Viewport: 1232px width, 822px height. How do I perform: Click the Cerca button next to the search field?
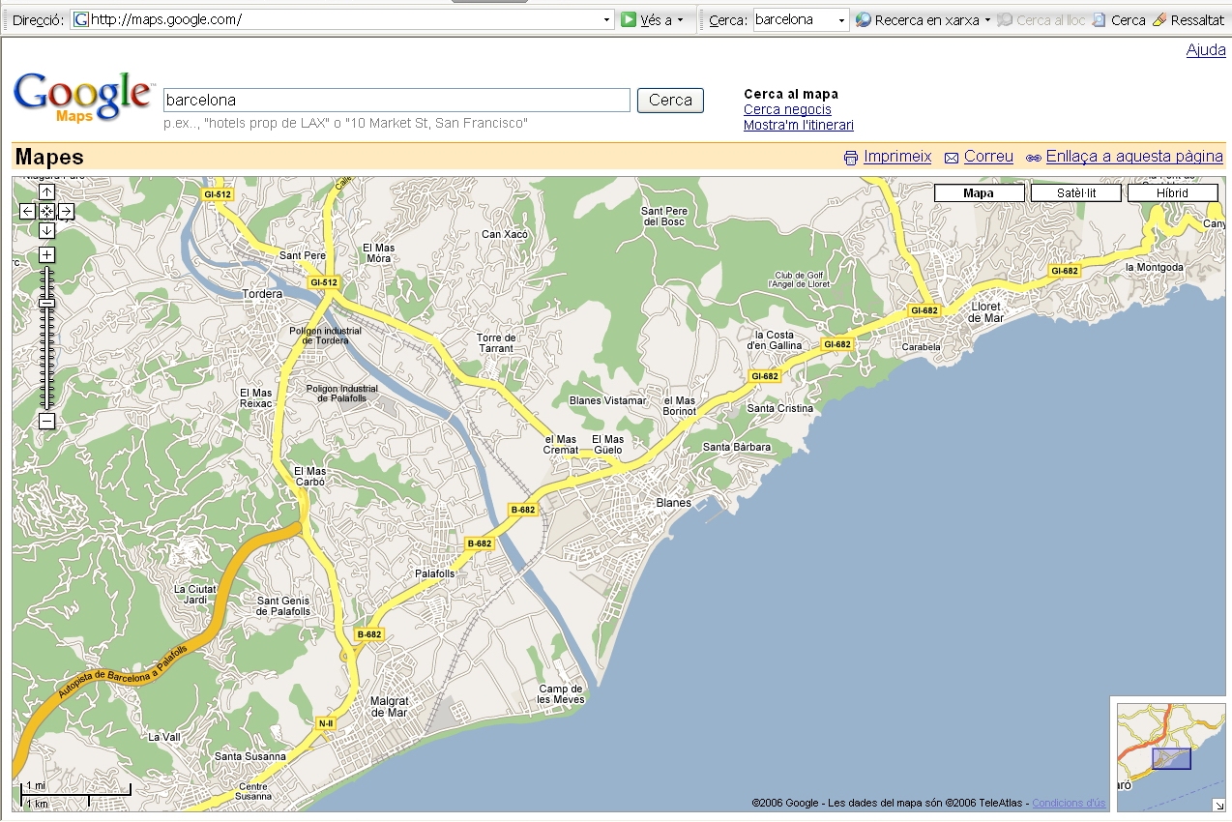[x=670, y=100]
